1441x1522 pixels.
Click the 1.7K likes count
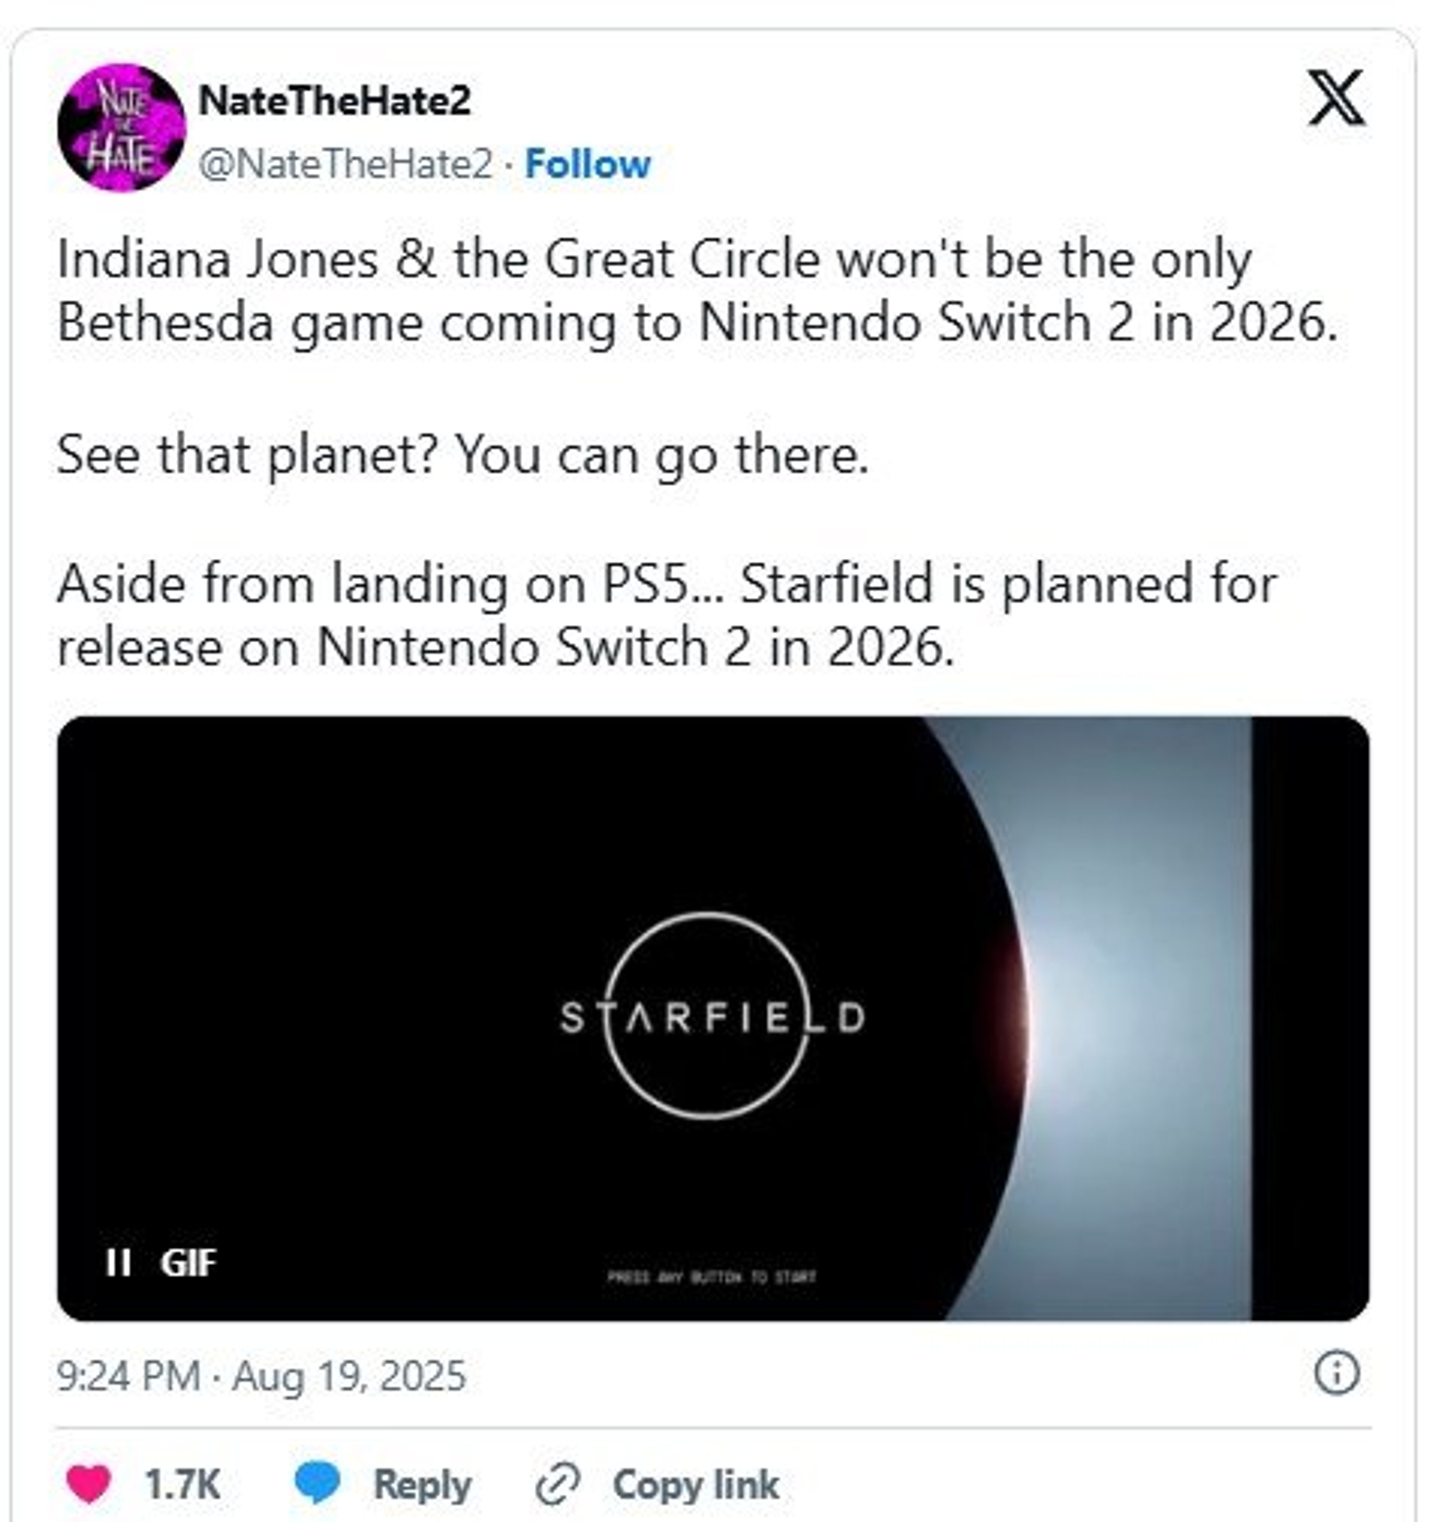point(182,1484)
